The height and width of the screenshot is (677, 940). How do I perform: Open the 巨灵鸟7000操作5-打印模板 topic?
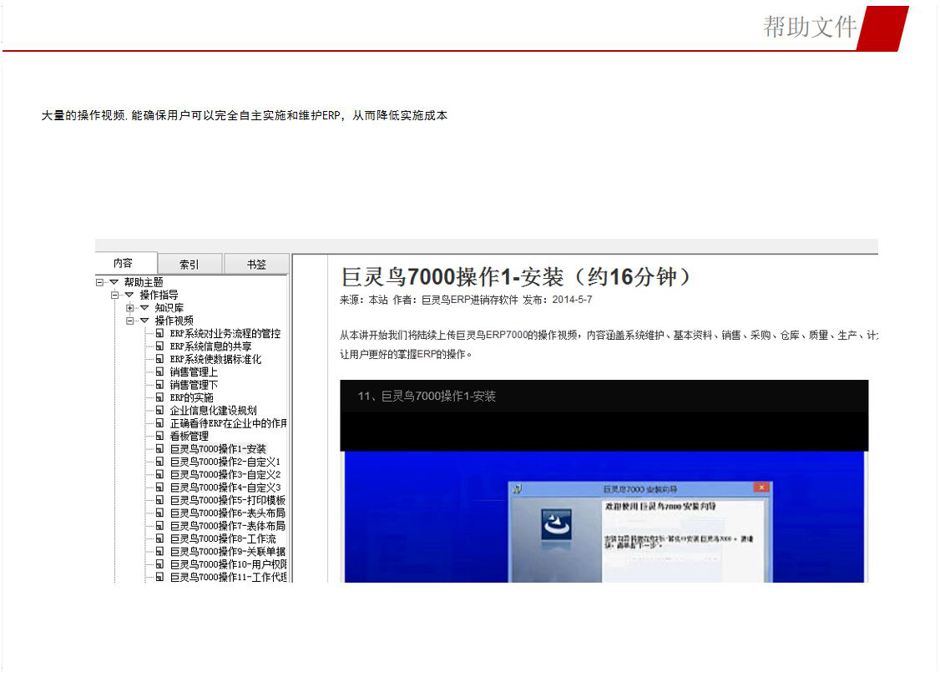[x=227, y=501]
